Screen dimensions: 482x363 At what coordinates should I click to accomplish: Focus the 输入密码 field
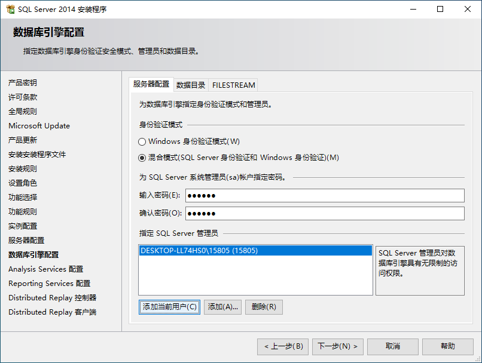(325, 195)
